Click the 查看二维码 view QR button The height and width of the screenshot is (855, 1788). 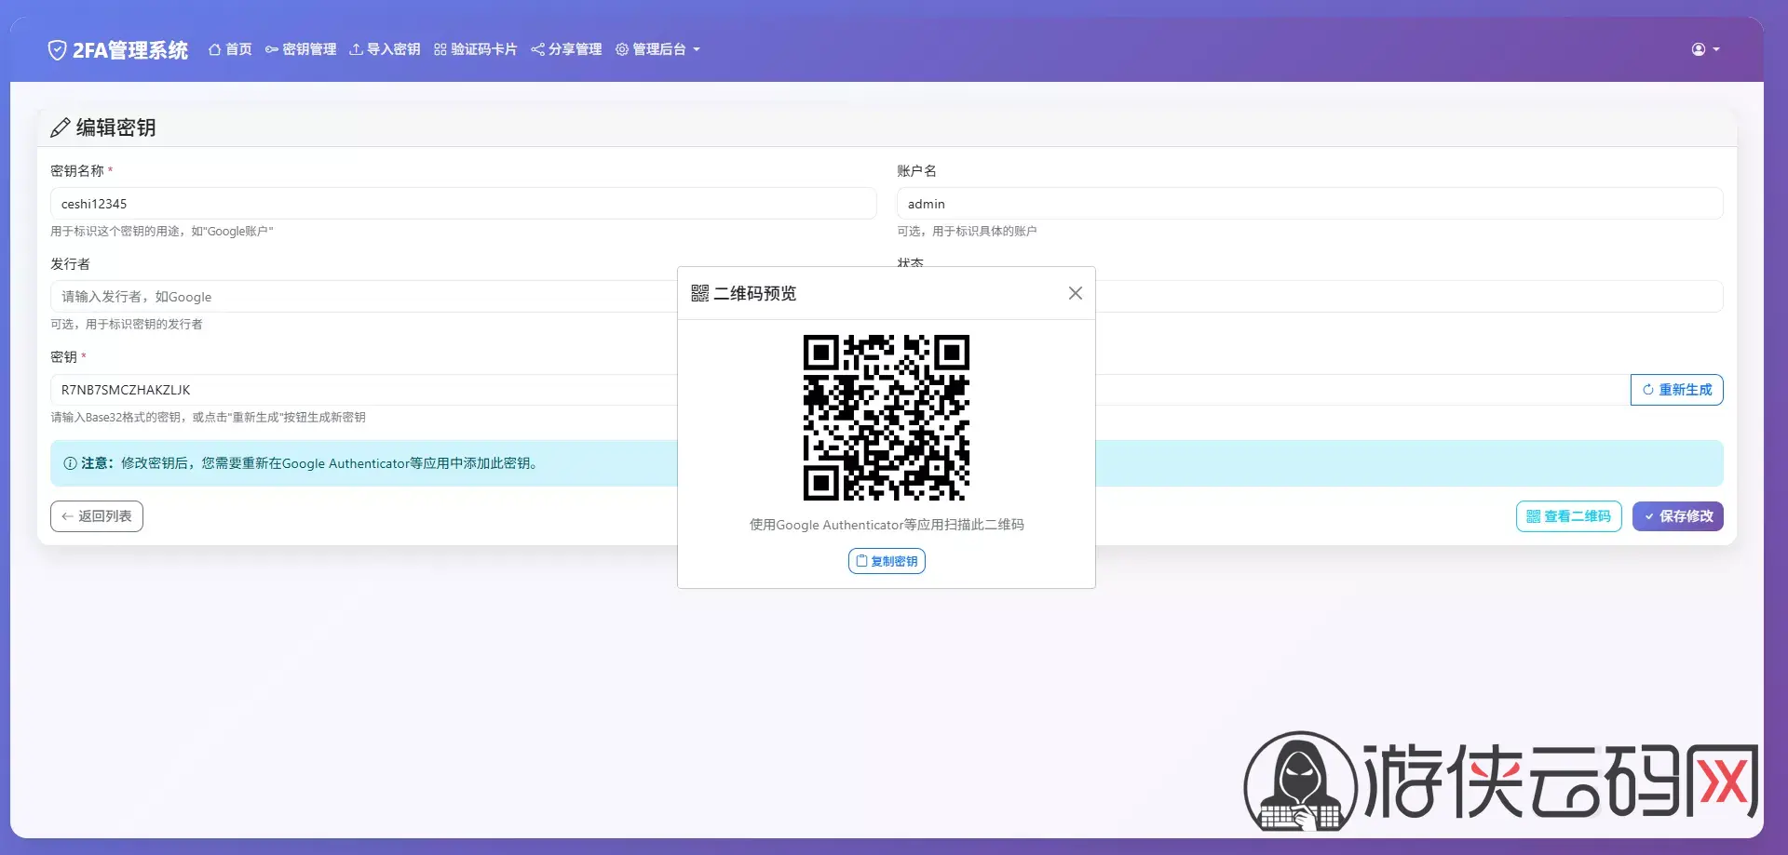coord(1568,516)
